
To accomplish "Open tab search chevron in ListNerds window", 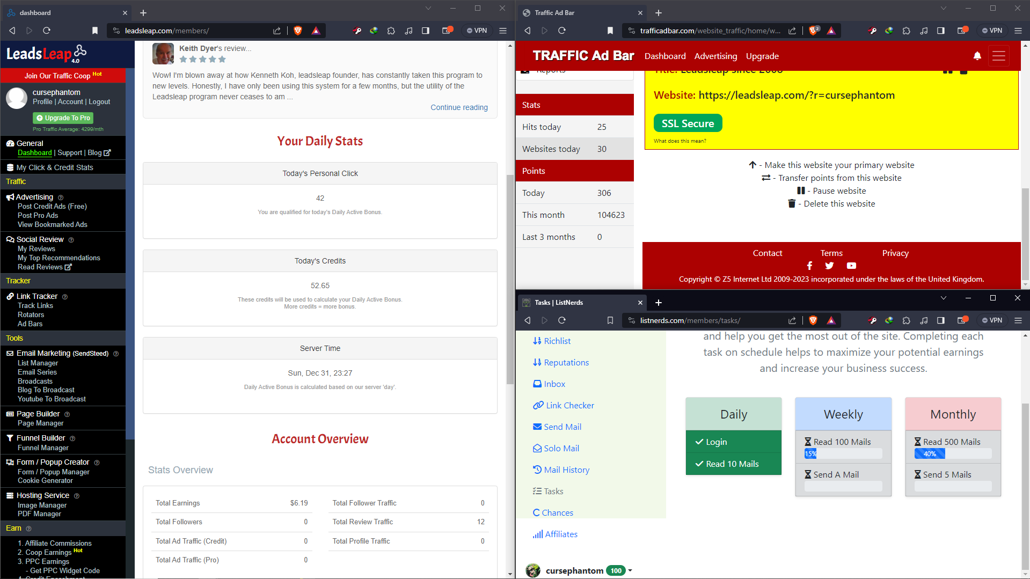I will click(x=943, y=298).
